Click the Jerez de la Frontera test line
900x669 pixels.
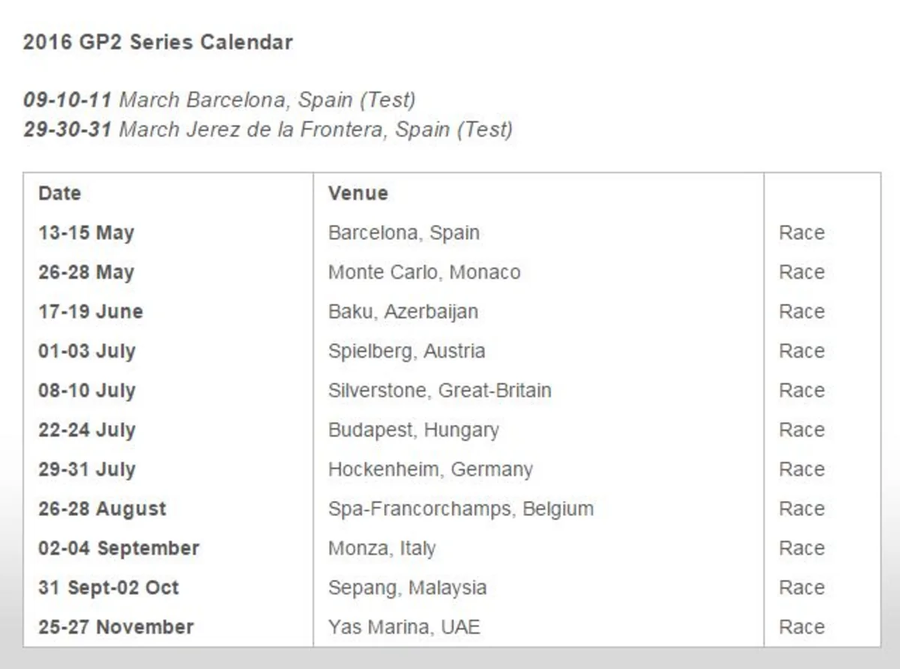[268, 130]
